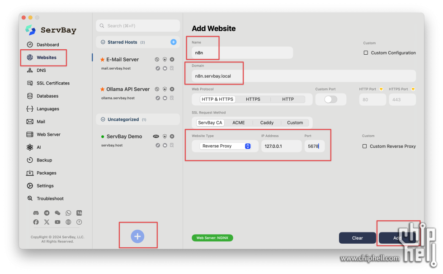Click the Telegram icon
The image size is (443, 274).
[47, 213]
